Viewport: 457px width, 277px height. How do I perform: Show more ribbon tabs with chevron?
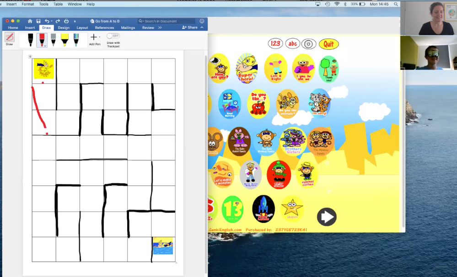tap(160, 27)
